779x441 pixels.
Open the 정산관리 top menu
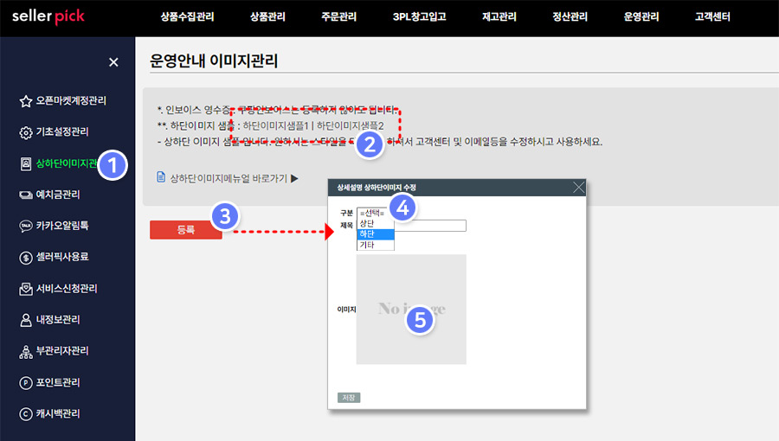(x=570, y=16)
